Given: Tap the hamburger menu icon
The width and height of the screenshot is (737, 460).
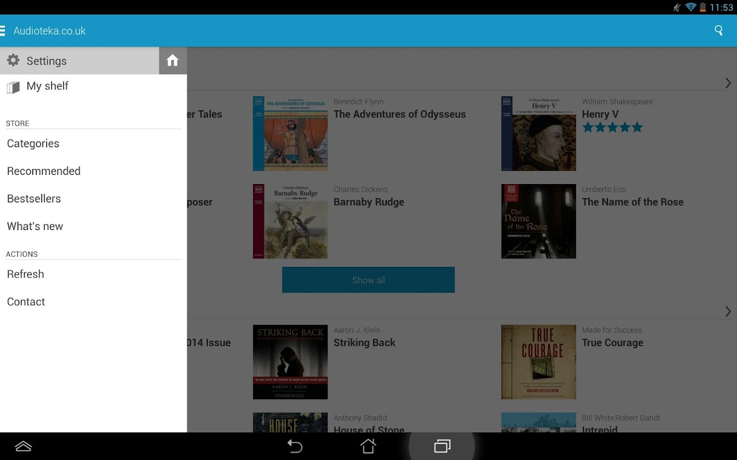Looking at the screenshot, I should pyautogui.click(x=3, y=31).
